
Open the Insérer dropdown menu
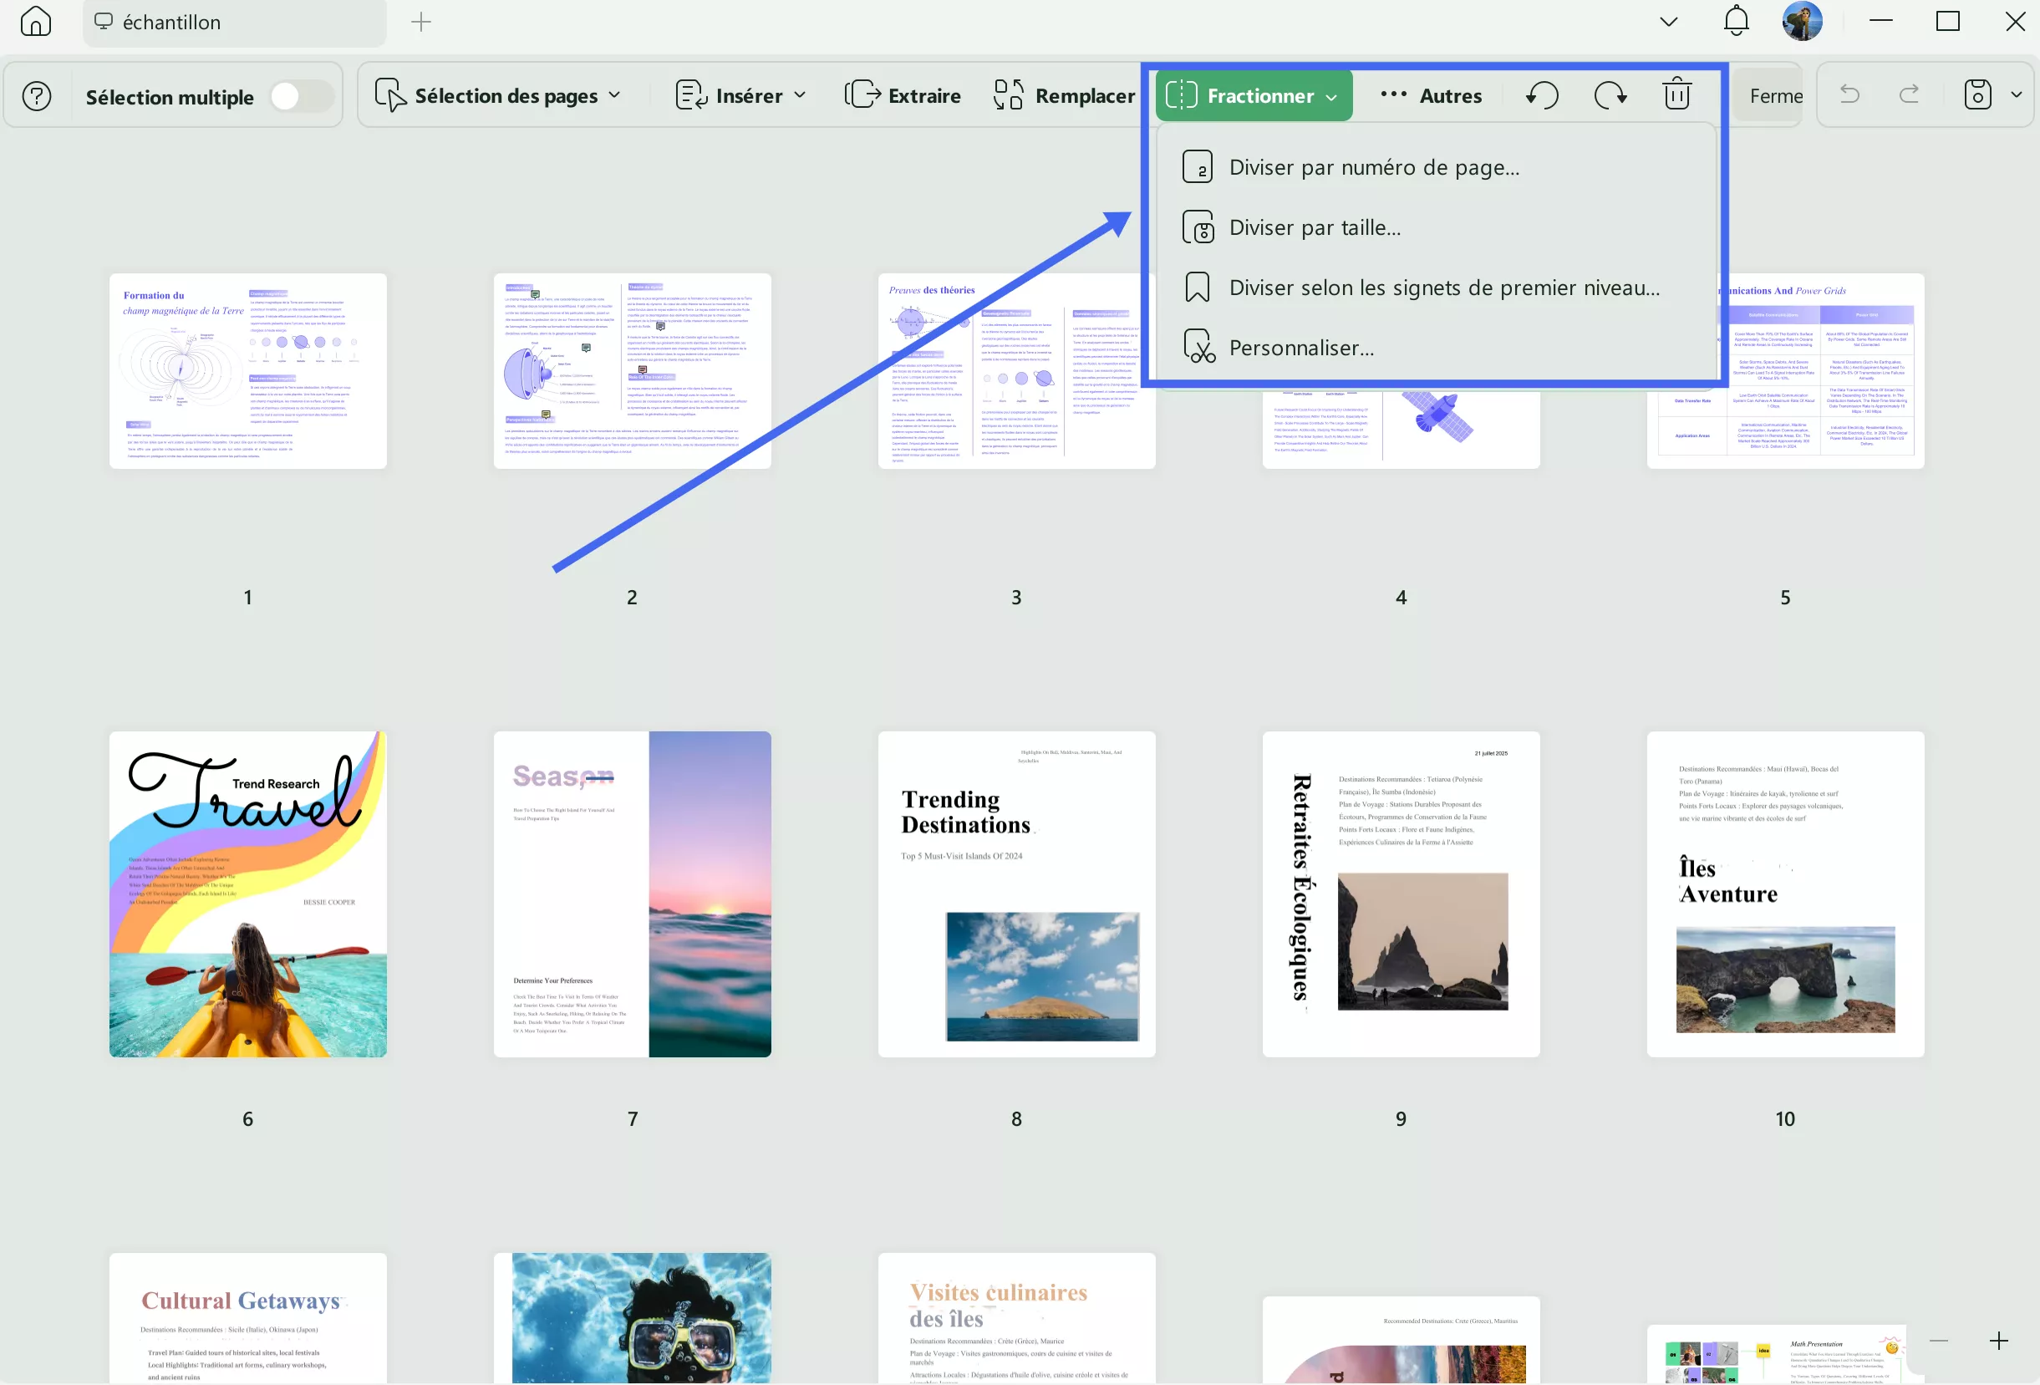800,95
